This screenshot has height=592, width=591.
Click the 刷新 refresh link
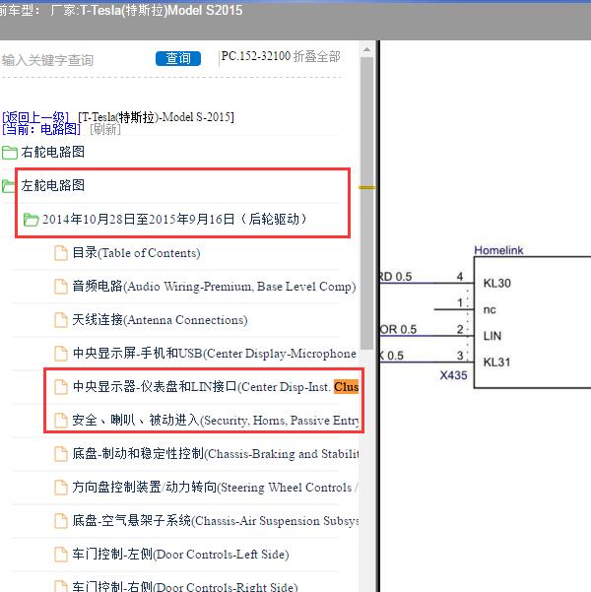coord(105,129)
